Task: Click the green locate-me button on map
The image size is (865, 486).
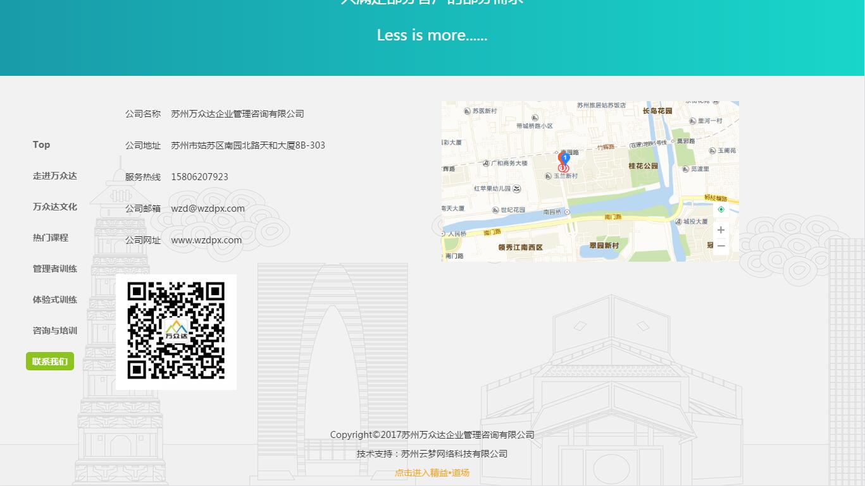Action: (x=721, y=210)
